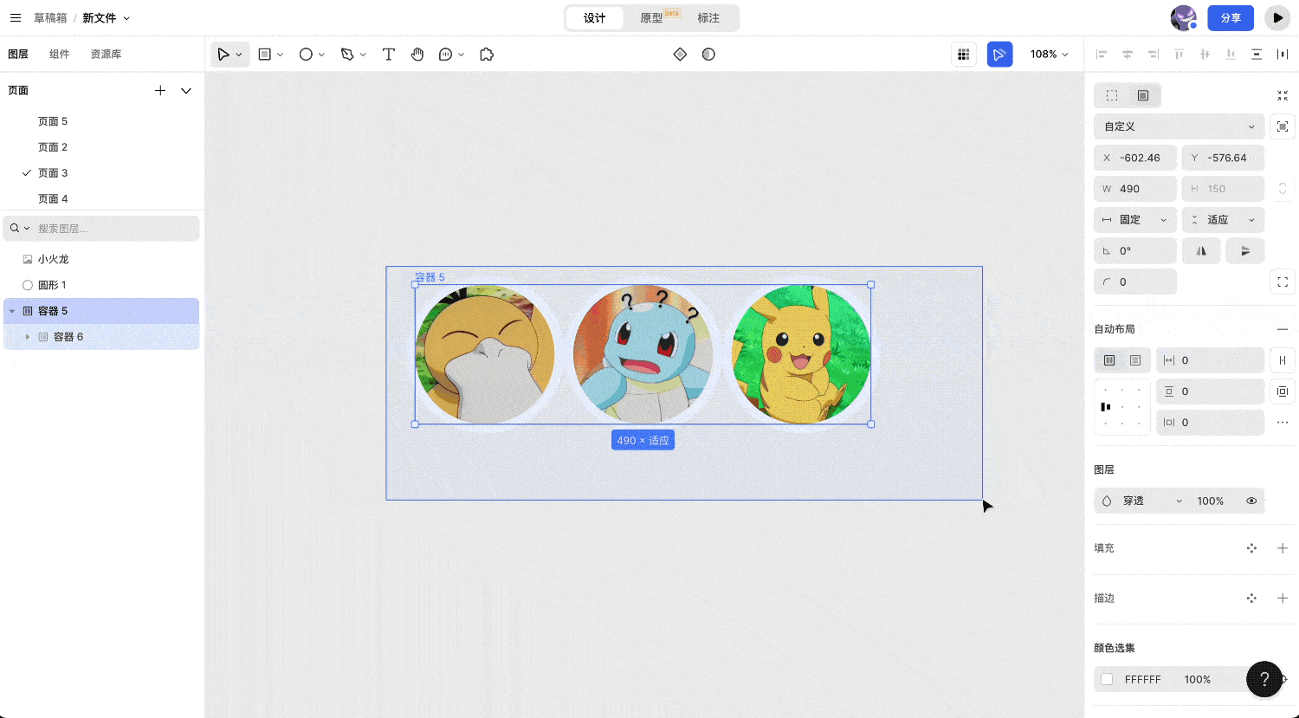This screenshot has width=1299, height=718.
Task: Open the 资源库 panel tab
Action: (106, 55)
